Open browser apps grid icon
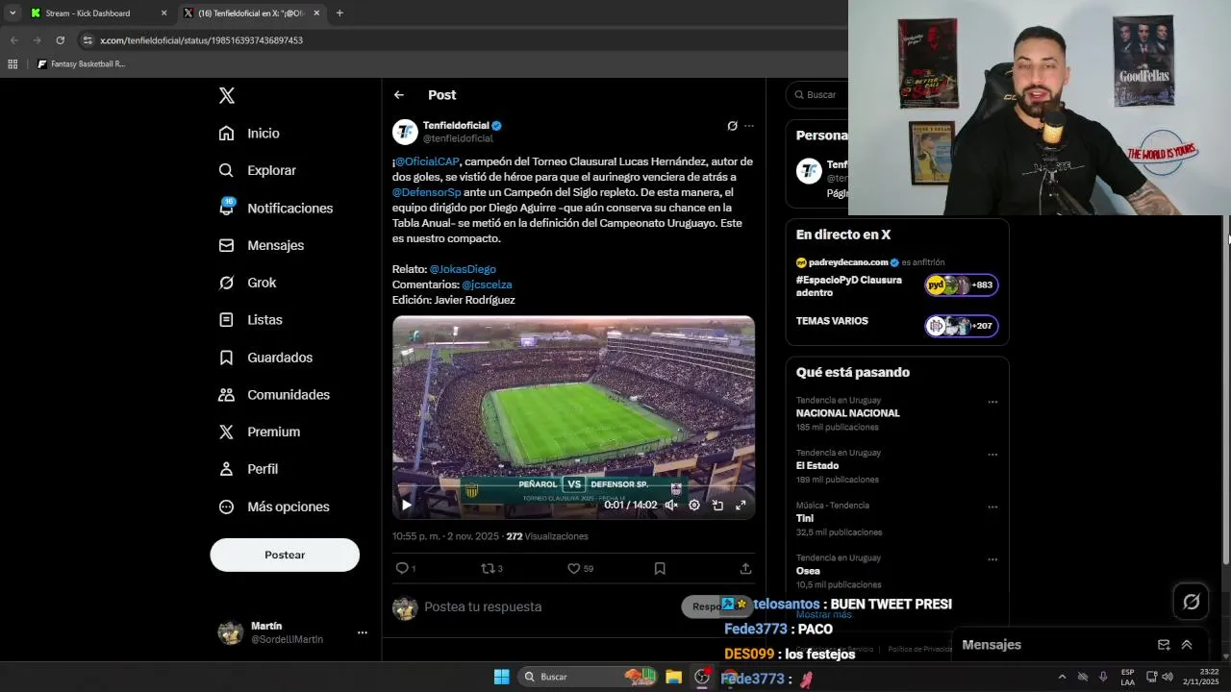 tap(13, 64)
